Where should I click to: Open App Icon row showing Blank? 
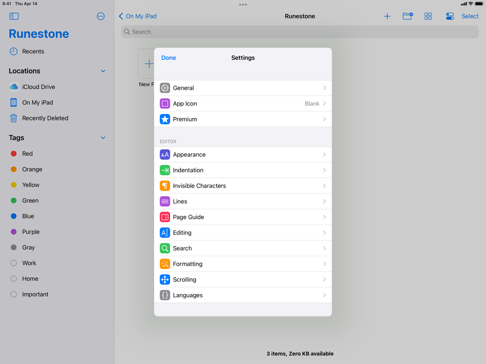(243, 103)
